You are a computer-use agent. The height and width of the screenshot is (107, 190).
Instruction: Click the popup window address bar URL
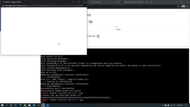click(44, 6)
